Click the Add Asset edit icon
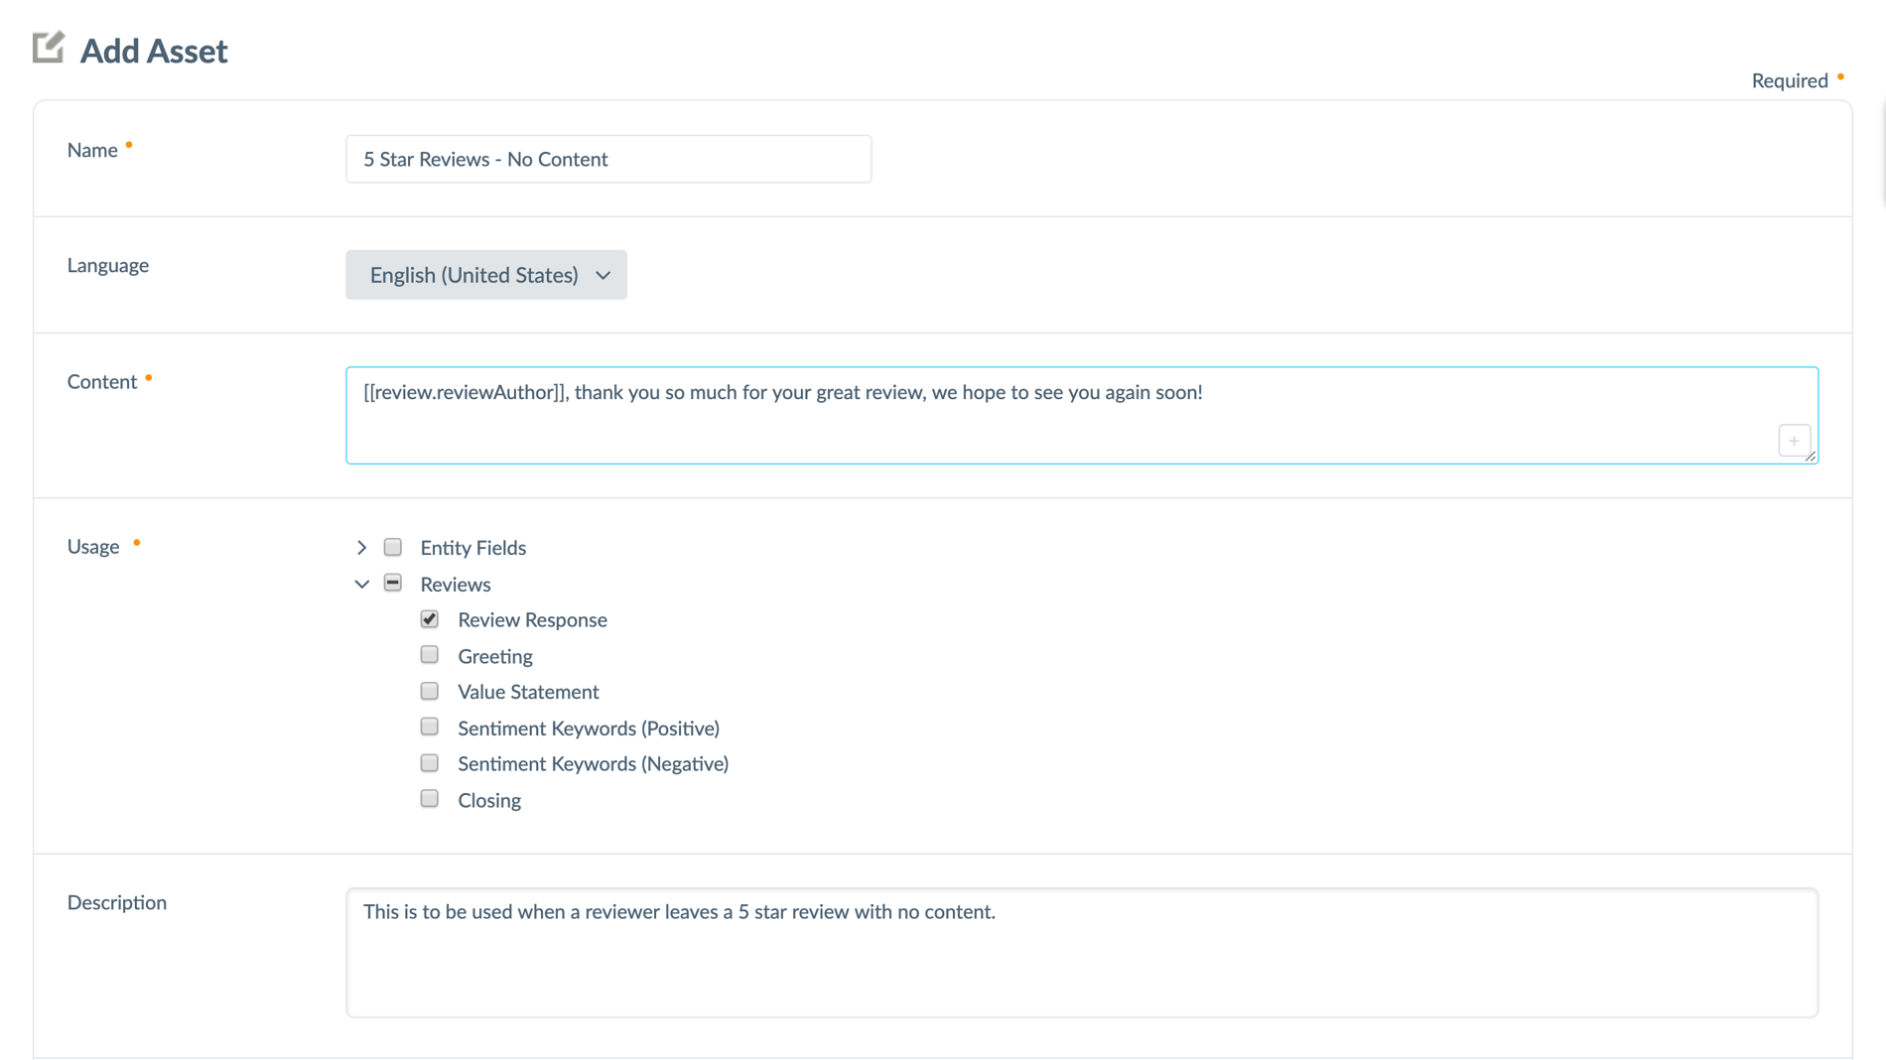 (x=48, y=48)
